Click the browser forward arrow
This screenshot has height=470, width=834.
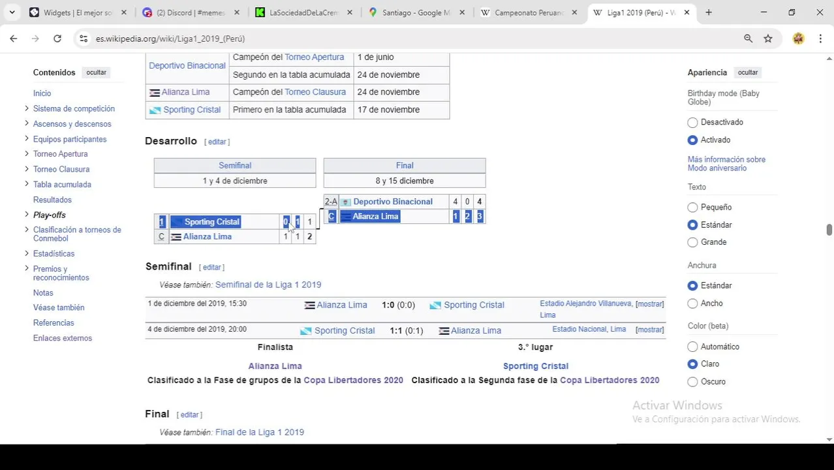(x=35, y=39)
